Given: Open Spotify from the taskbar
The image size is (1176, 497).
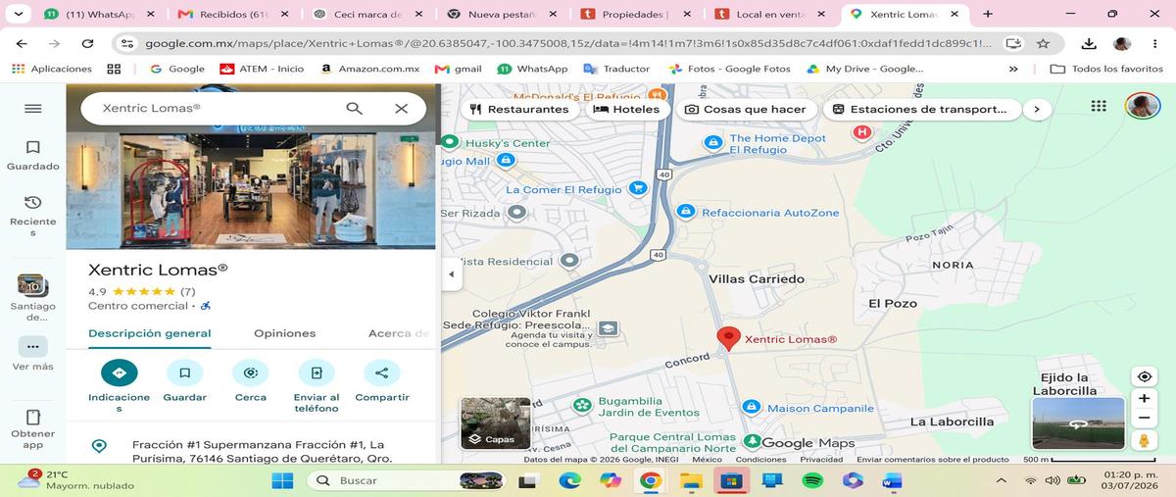Looking at the screenshot, I should tap(811, 480).
